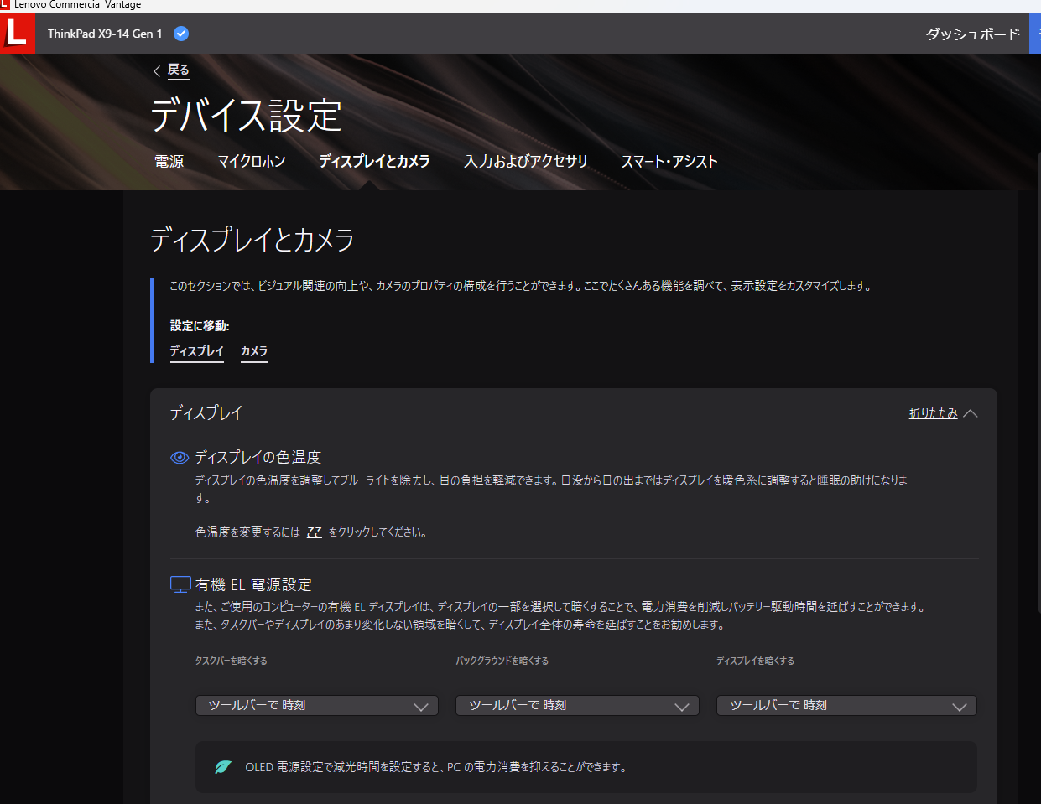
Task: Jump to the ディスプレイ section link
Action: tap(197, 351)
